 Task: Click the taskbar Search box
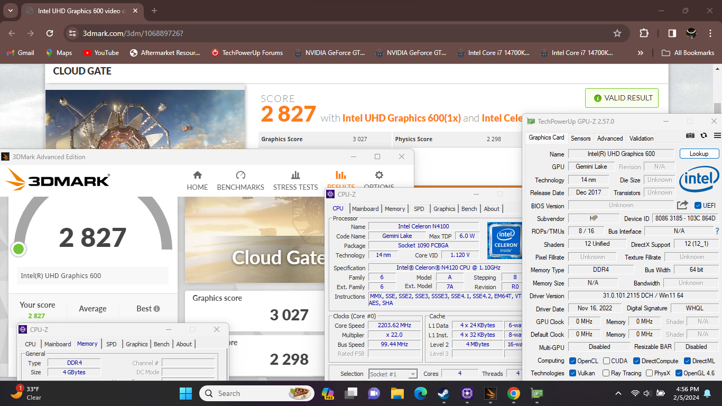pyautogui.click(x=257, y=393)
